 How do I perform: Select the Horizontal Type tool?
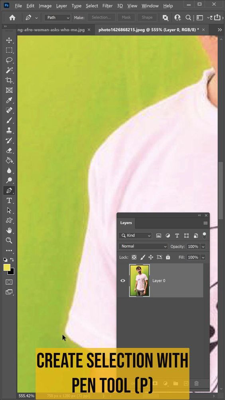(x=9, y=200)
